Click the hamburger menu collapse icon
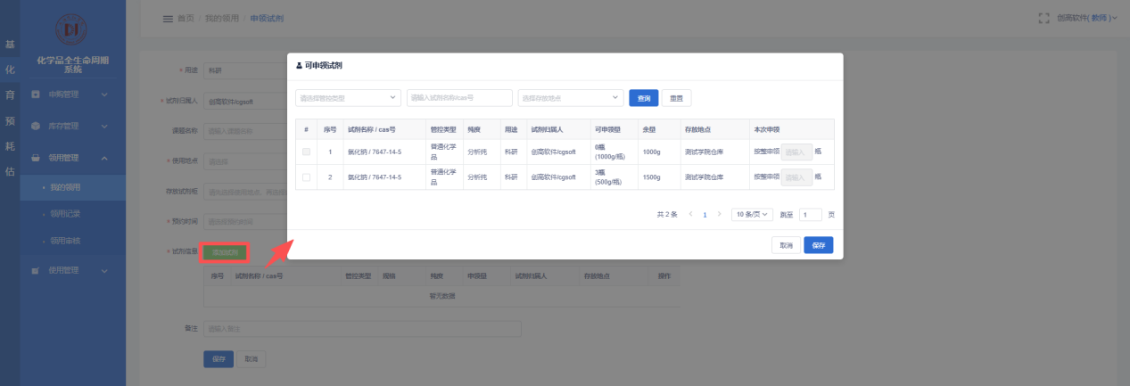The image size is (1130, 386). tap(168, 19)
